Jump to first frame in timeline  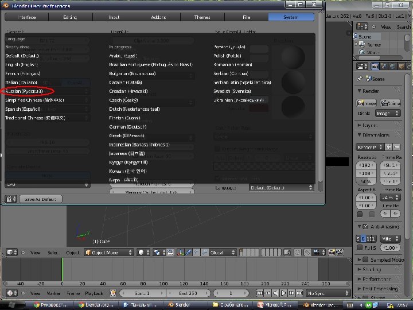click(x=259, y=293)
